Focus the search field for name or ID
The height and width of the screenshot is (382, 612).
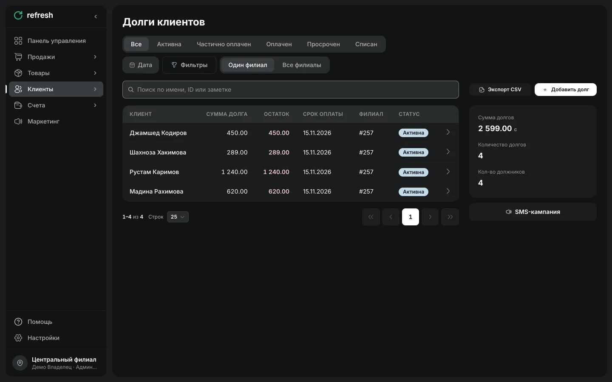pos(291,90)
